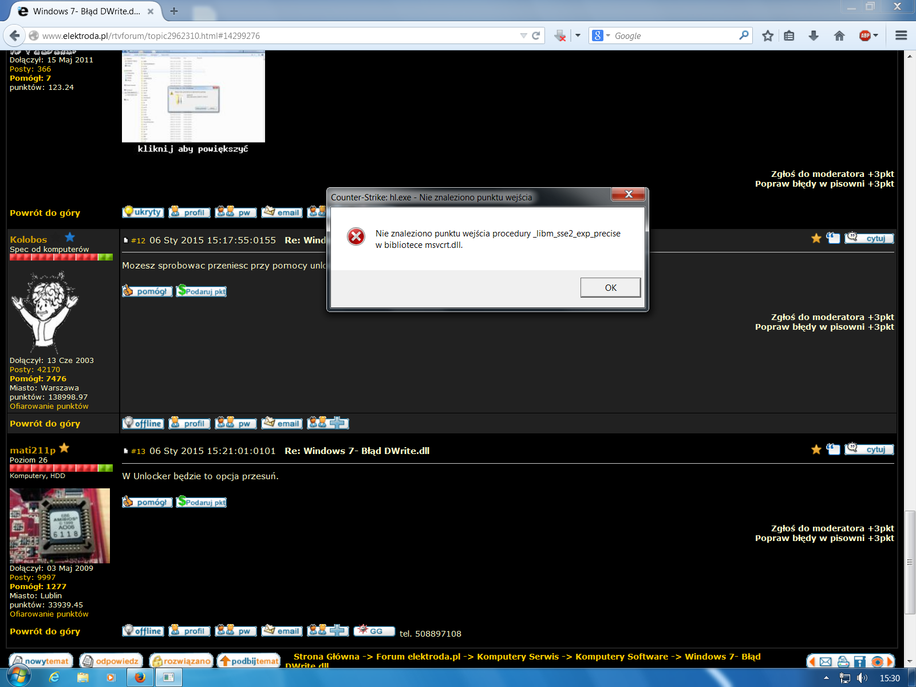Click the volume speaker icon in tray
This screenshot has width=916, height=687.
click(x=862, y=678)
